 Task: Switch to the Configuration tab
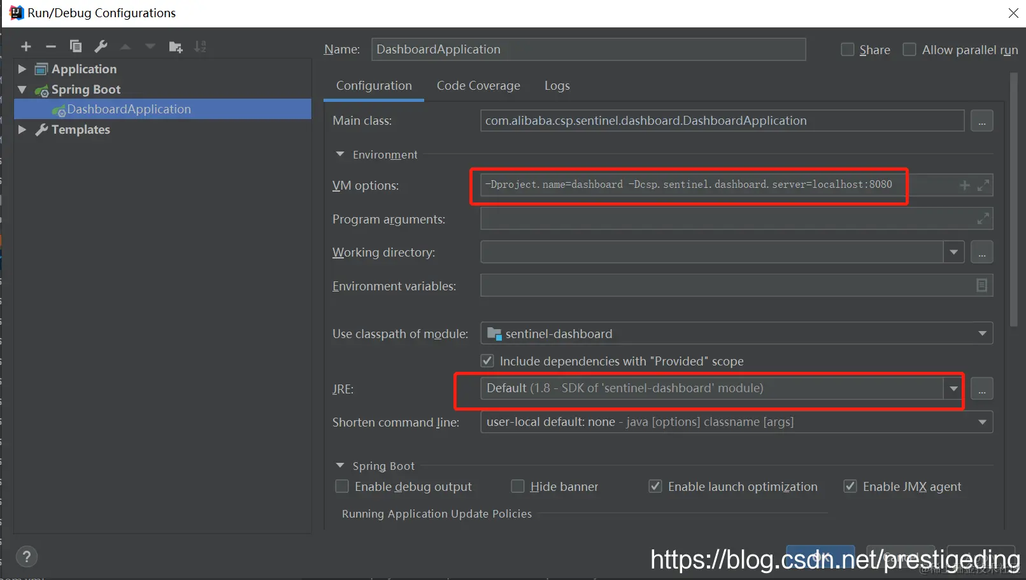click(374, 86)
